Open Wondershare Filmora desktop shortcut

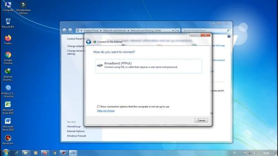23,8
